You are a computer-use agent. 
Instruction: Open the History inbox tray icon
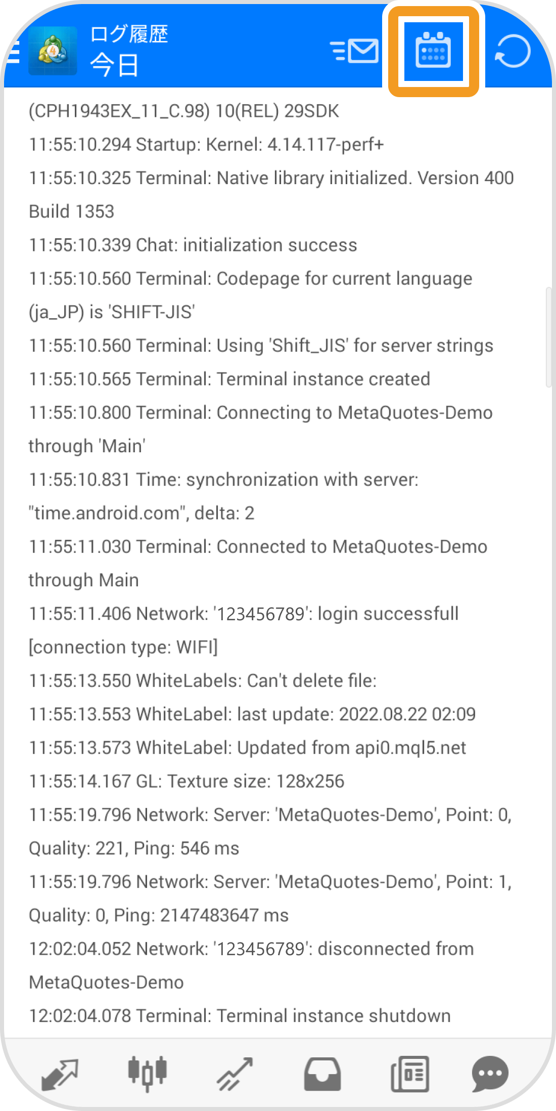[x=322, y=1074]
